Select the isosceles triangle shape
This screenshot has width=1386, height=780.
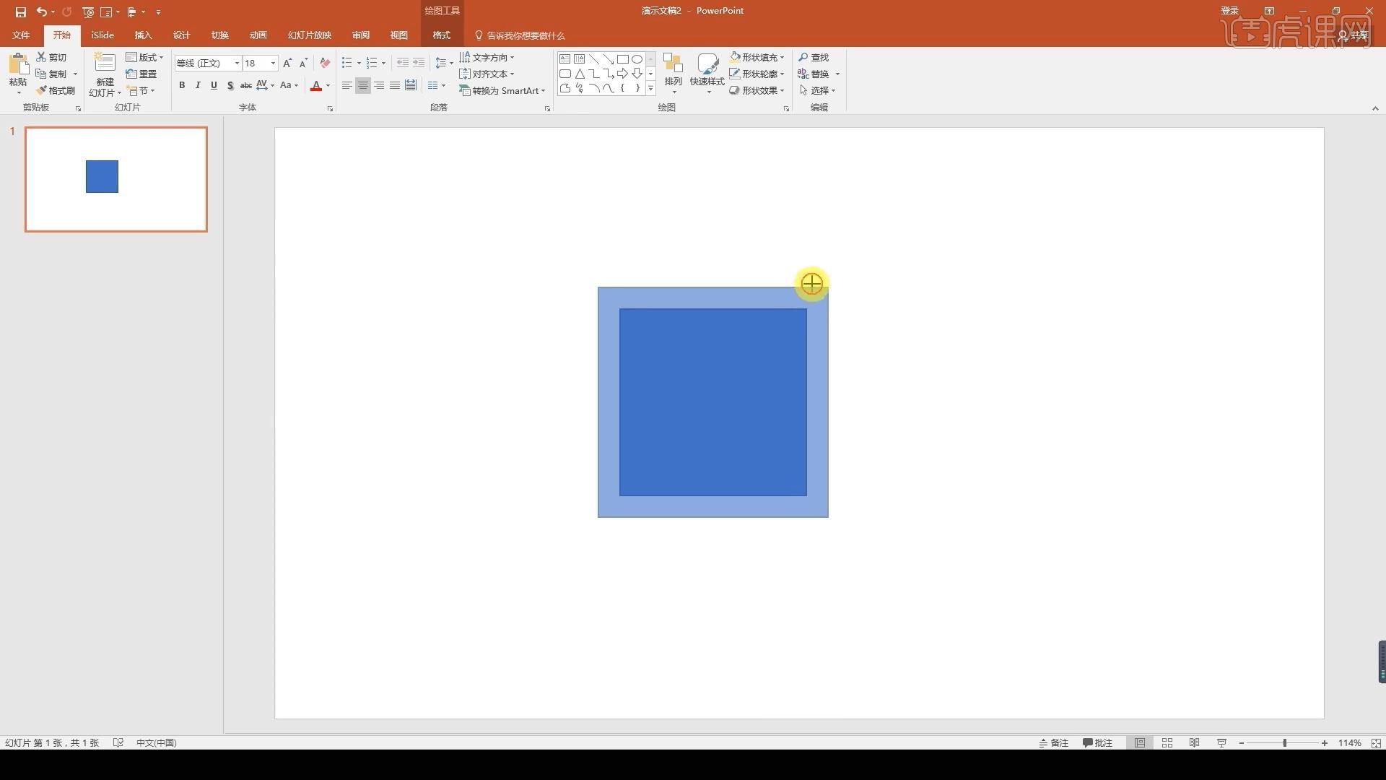pyautogui.click(x=580, y=74)
